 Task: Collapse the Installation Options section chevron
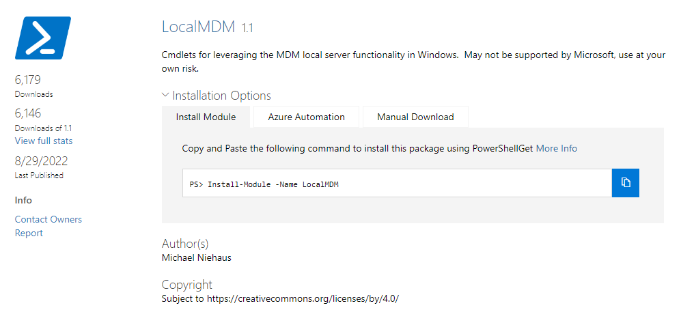pos(165,95)
